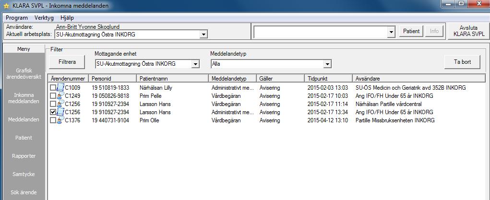Click the Info button
Viewport: 490px width, 200px height.
pos(434,31)
